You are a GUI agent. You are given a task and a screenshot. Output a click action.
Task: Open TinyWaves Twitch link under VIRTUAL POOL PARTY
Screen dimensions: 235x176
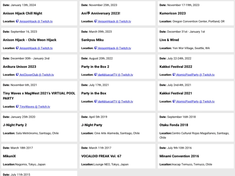coord(33,106)
